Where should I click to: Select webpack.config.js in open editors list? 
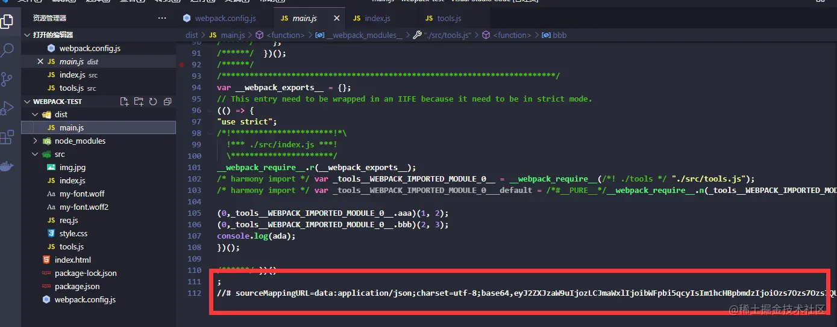(98, 49)
